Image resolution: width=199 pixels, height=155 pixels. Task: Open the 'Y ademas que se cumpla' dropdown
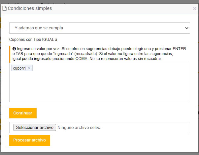pyautogui.click(x=100, y=28)
